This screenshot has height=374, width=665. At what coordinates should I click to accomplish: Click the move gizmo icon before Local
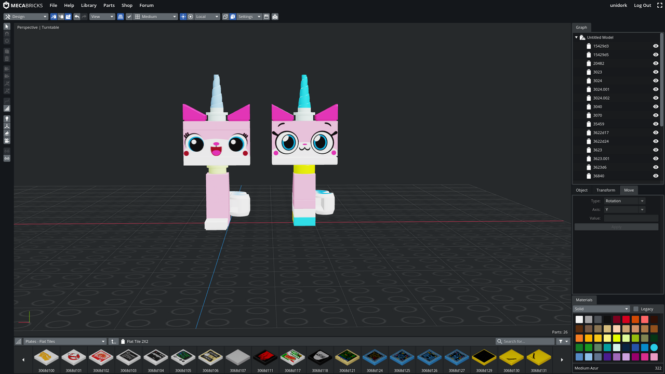[183, 17]
